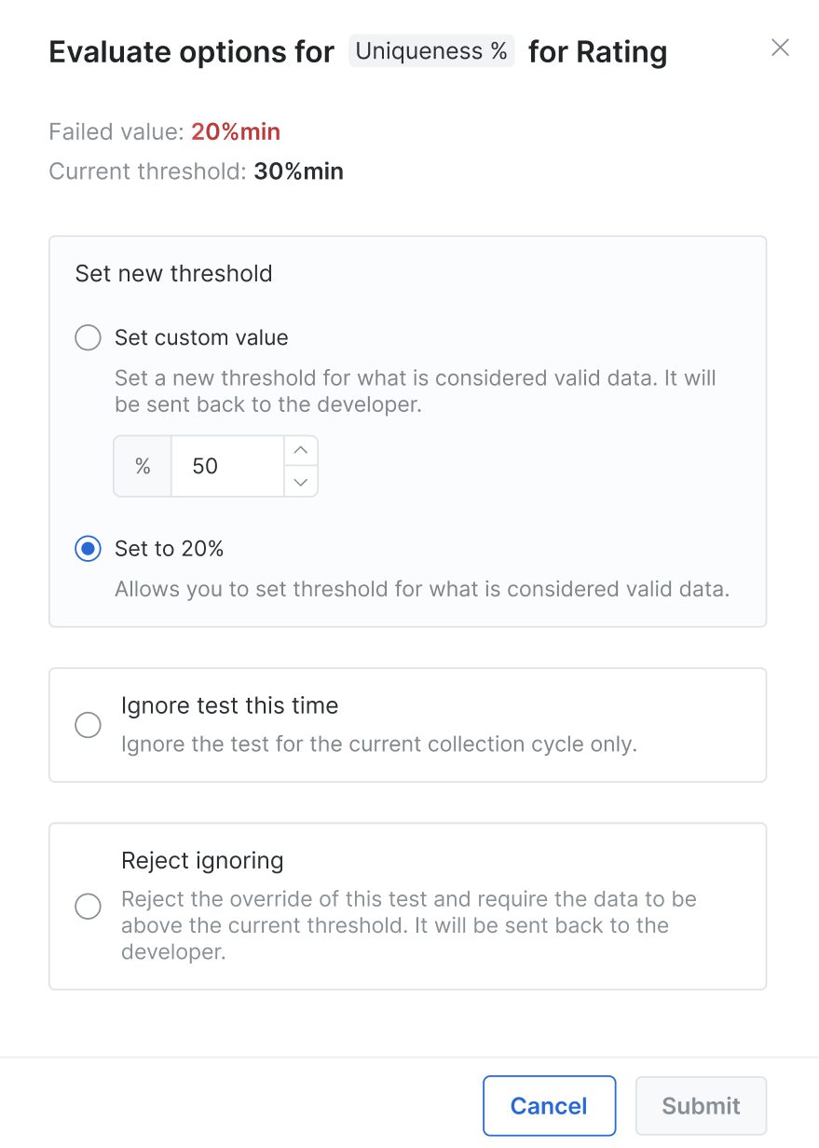
Task: Choose the "Reject ignoring" option
Action: [x=88, y=906]
